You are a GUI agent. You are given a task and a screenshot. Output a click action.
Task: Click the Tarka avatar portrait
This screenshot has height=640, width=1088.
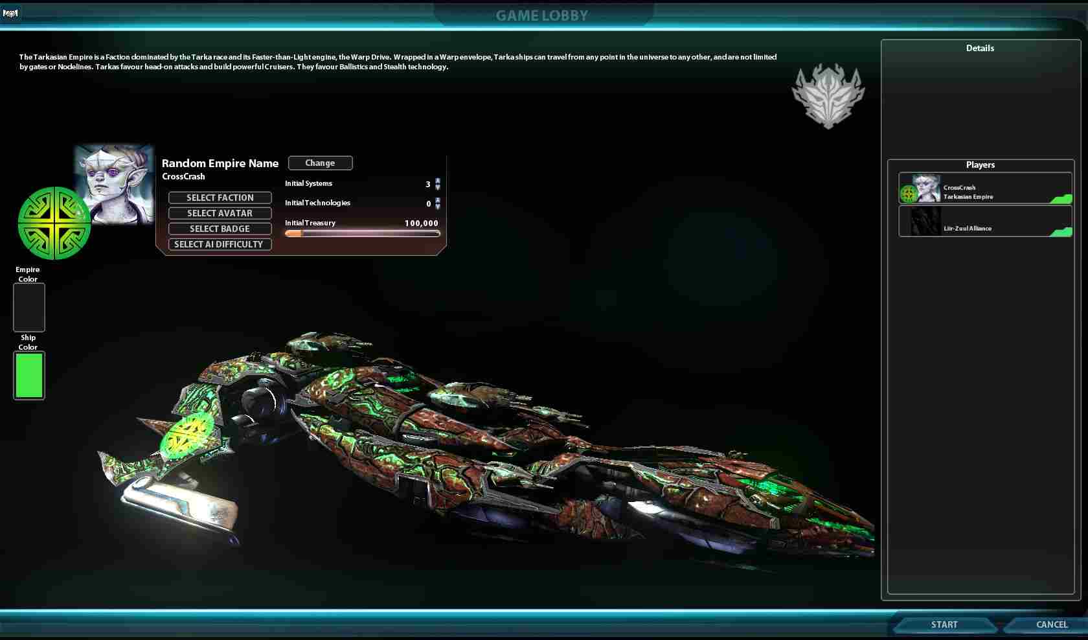[114, 184]
